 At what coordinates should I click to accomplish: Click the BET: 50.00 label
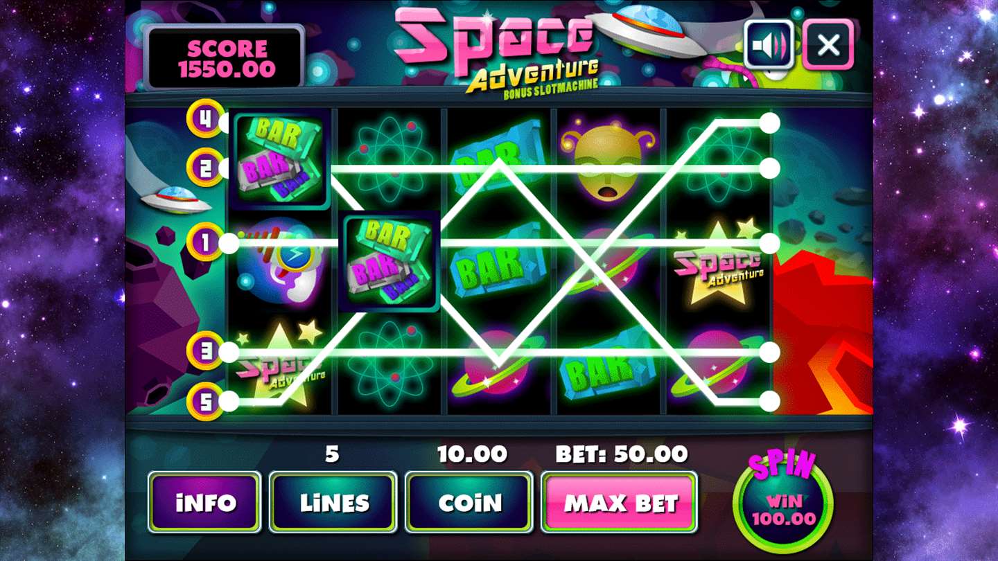click(622, 454)
